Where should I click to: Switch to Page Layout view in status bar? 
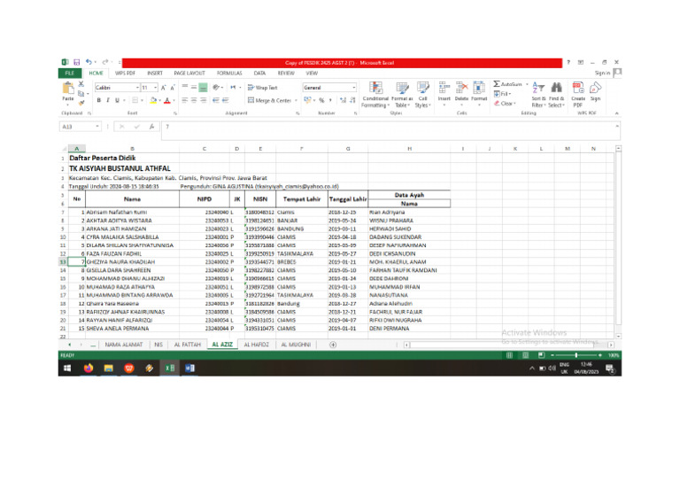click(526, 355)
